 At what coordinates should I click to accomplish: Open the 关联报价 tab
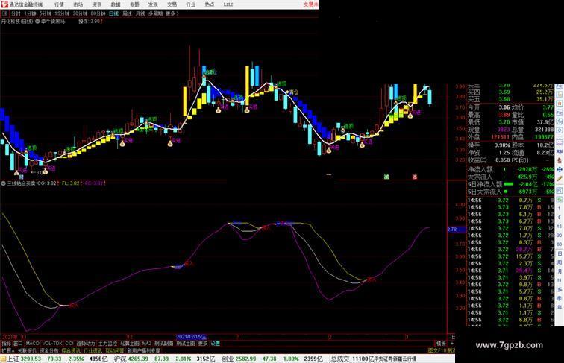pyautogui.click(x=27, y=350)
